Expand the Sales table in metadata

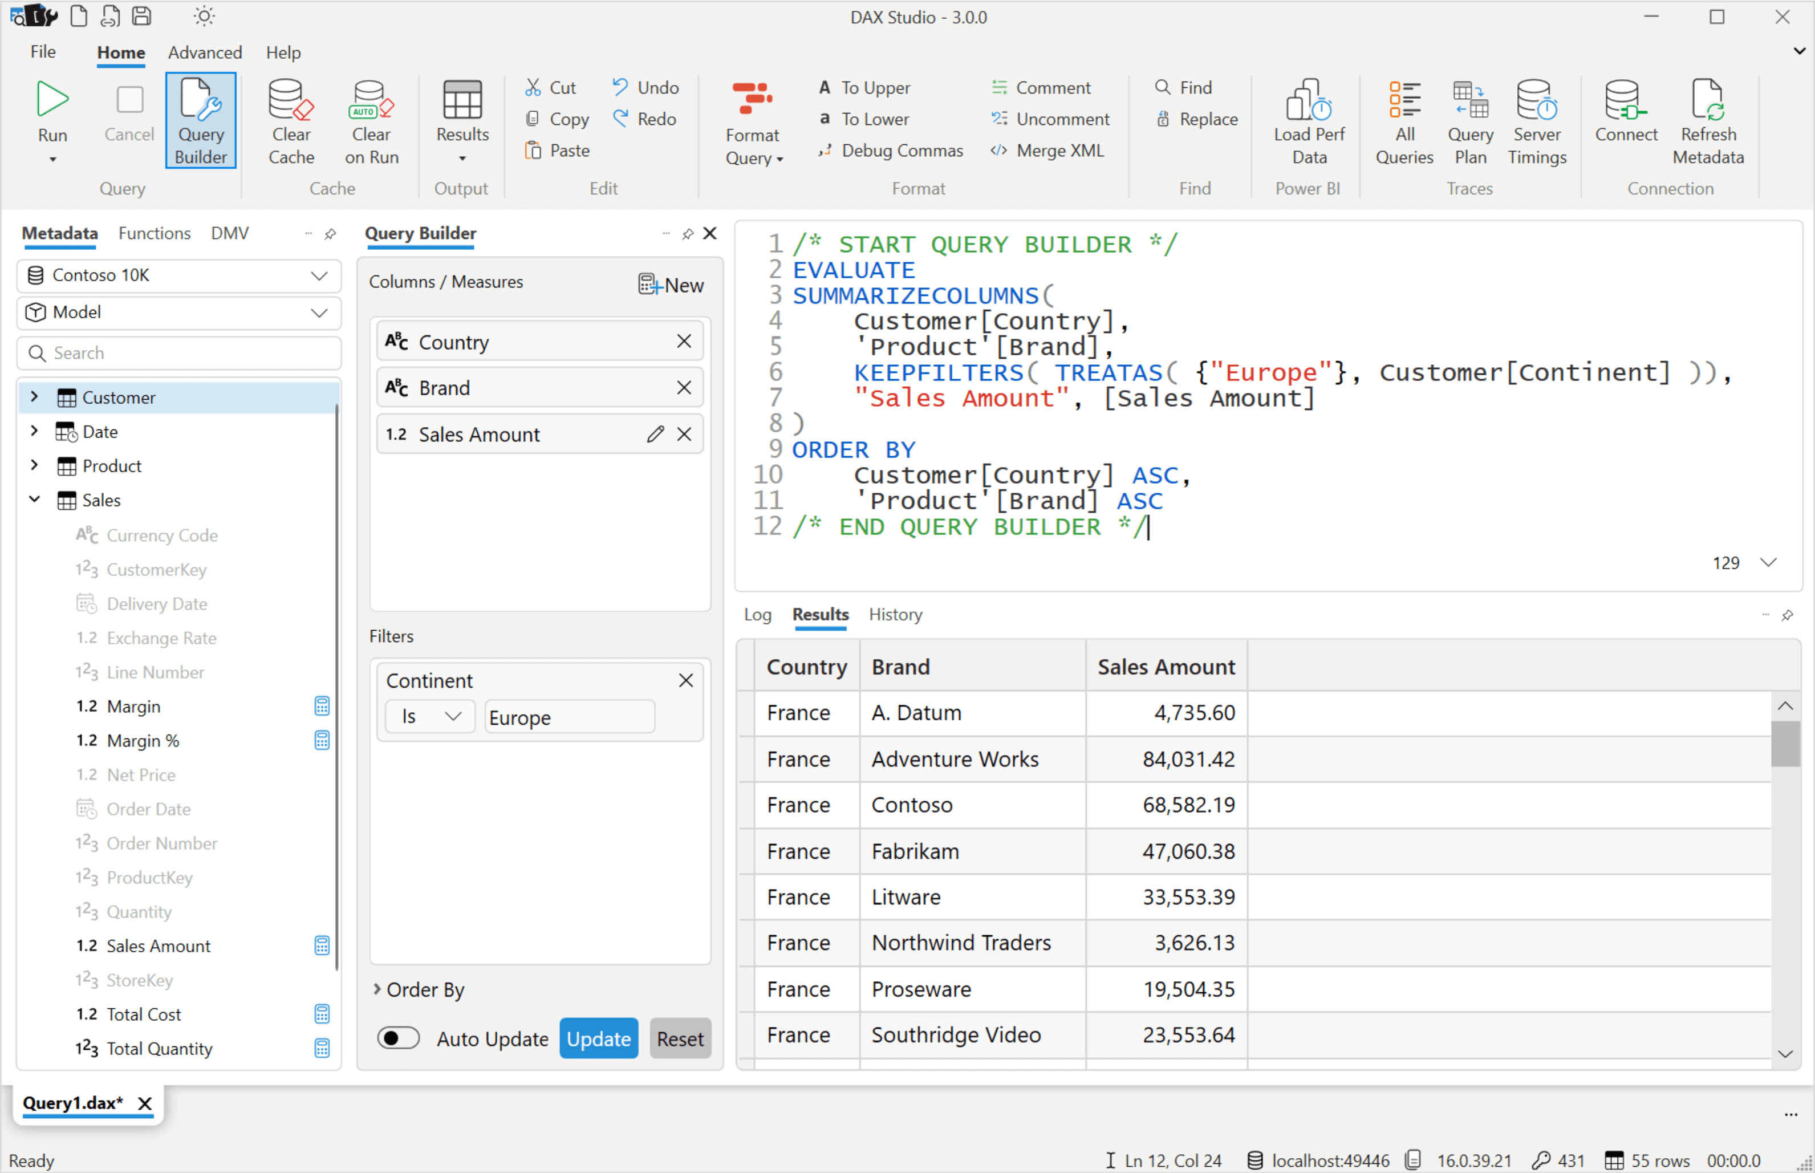33,500
